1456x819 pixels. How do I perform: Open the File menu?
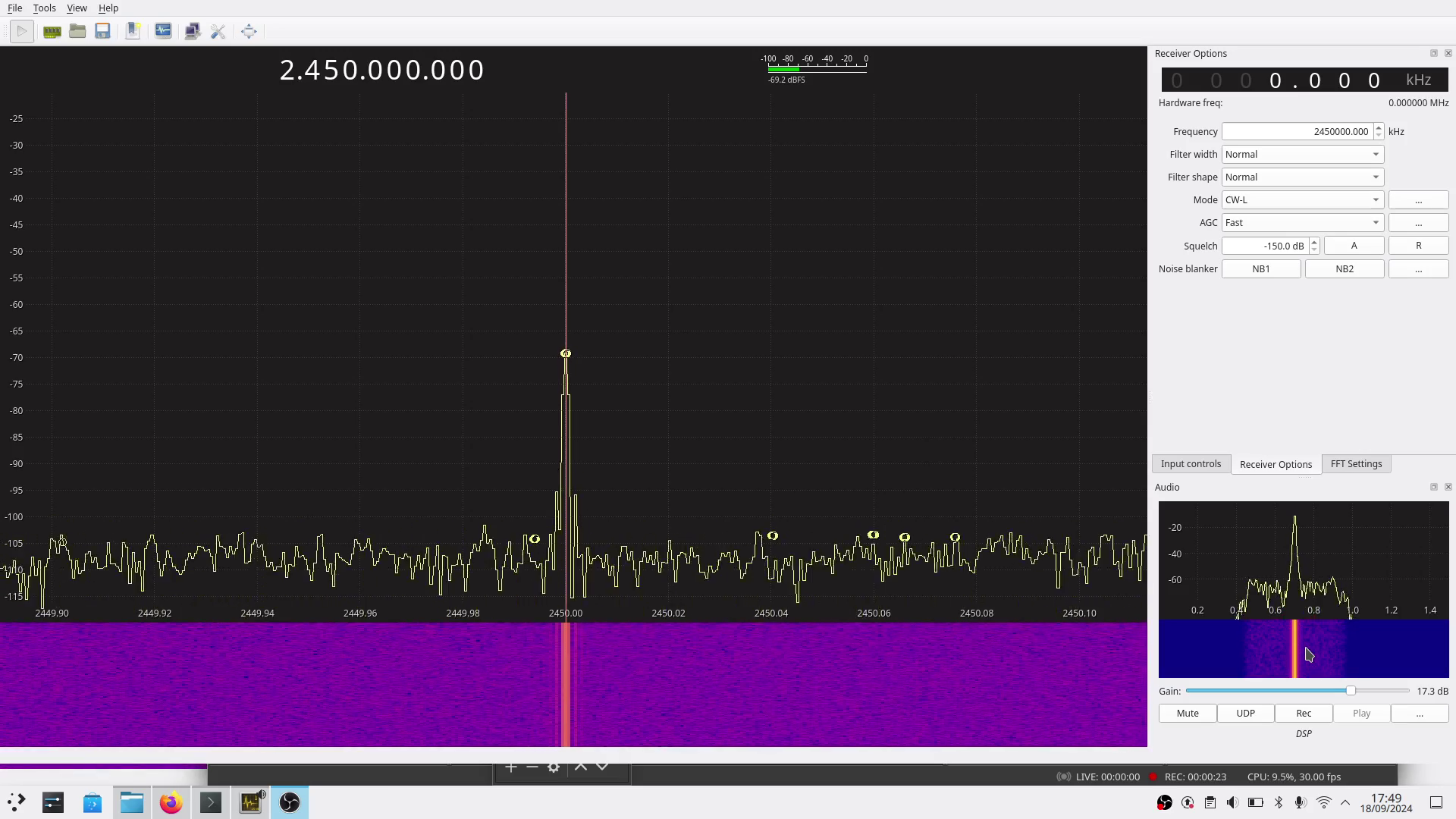[x=14, y=8]
